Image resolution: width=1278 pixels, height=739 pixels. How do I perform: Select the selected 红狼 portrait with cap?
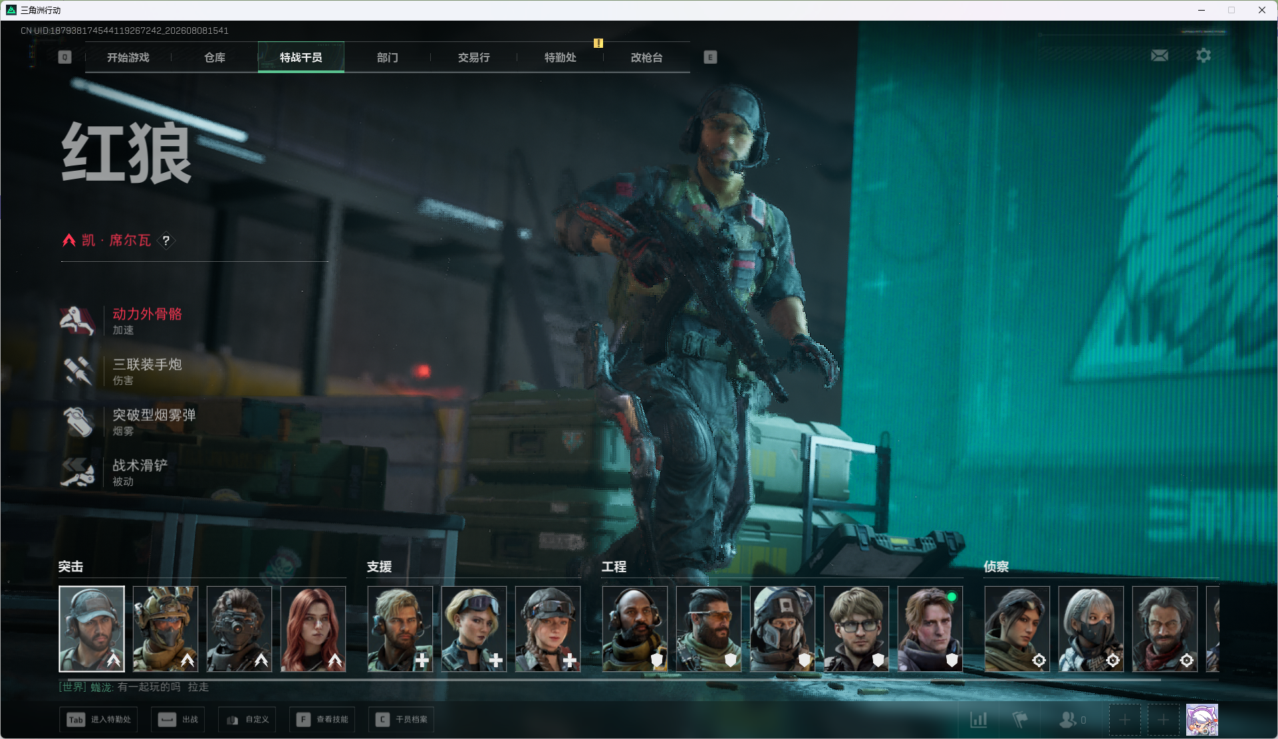92,629
